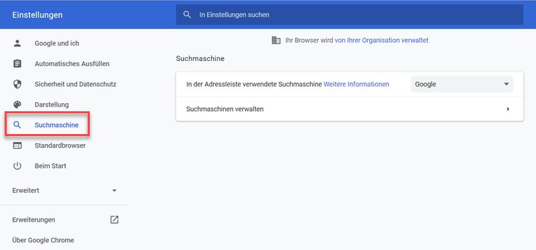Open the Automatisches Ausfüllen section

click(72, 64)
